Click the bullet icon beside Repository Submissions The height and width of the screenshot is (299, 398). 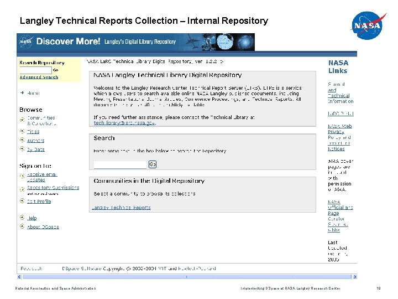coord(22,189)
